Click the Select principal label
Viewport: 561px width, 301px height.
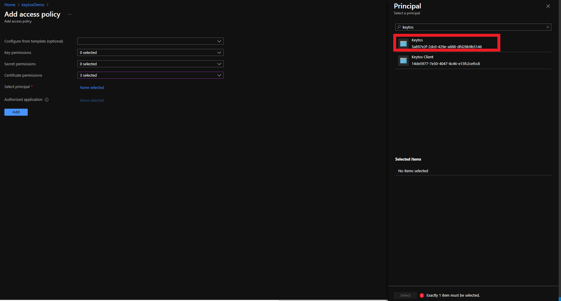pos(17,87)
